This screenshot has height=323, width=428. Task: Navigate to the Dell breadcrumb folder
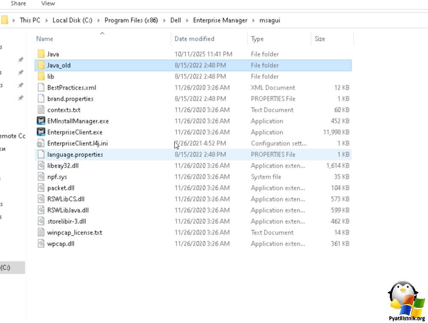[176, 20]
